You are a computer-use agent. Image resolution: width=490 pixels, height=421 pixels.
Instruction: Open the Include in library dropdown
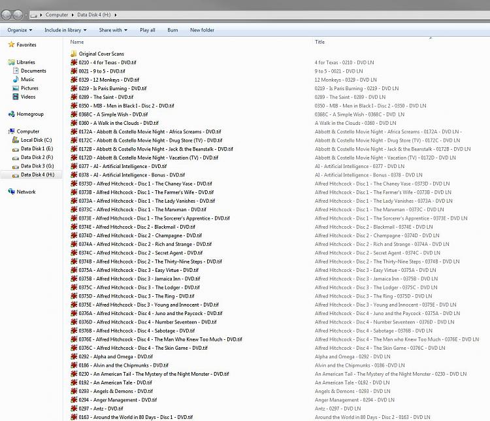tap(65, 30)
